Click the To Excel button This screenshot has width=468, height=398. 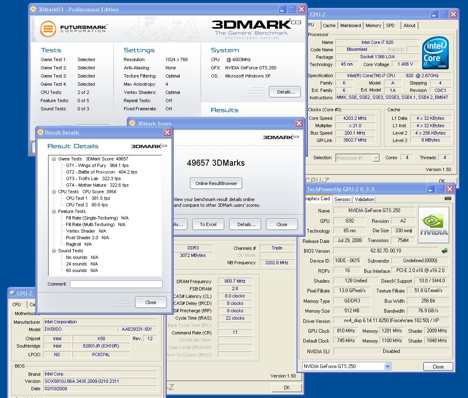[x=208, y=224]
